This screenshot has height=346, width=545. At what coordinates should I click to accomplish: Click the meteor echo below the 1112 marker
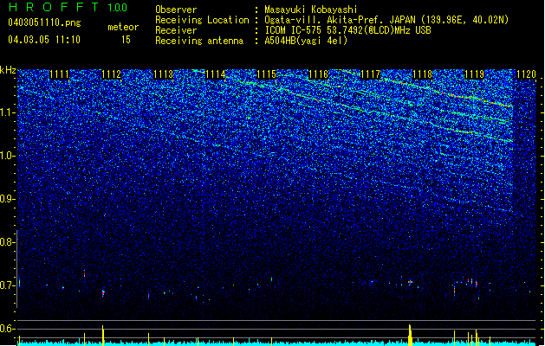tap(103, 292)
